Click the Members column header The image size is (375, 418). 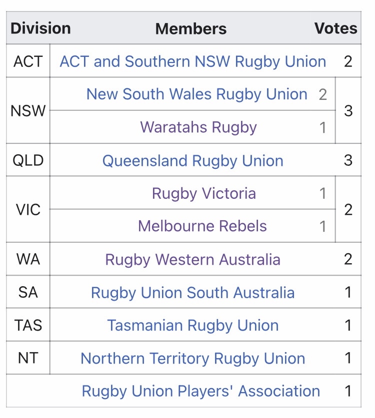click(x=191, y=28)
